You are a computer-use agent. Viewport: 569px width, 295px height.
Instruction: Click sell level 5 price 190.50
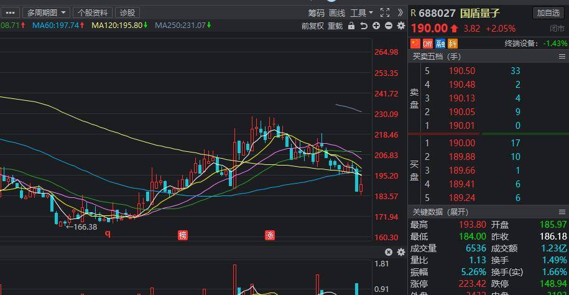(x=461, y=71)
